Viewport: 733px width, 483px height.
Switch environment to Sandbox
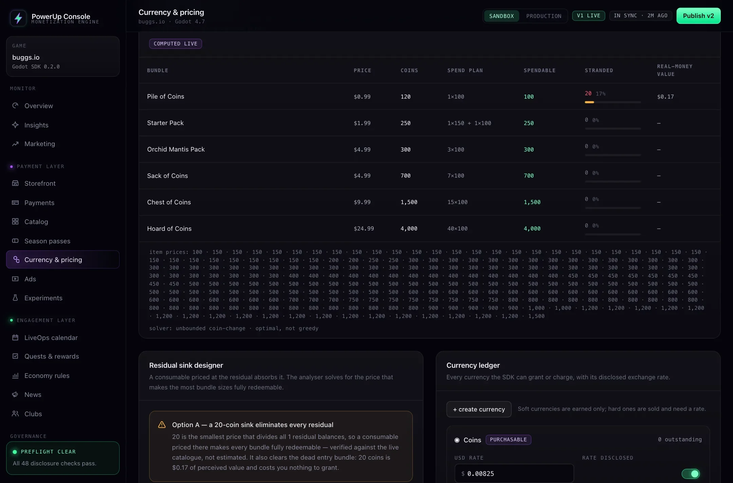(x=502, y=16)
